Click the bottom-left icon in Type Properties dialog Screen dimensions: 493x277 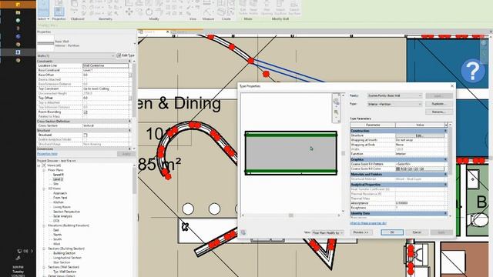(x=243, y=232)
